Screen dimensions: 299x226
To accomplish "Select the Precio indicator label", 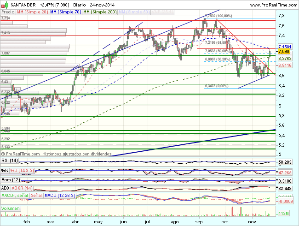I will pyautogui.click(x=8, y=12).
